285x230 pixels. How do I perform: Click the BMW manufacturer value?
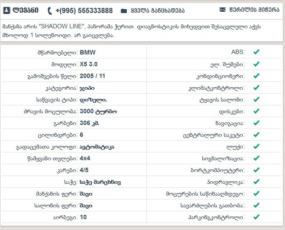(x=88, y=52)
